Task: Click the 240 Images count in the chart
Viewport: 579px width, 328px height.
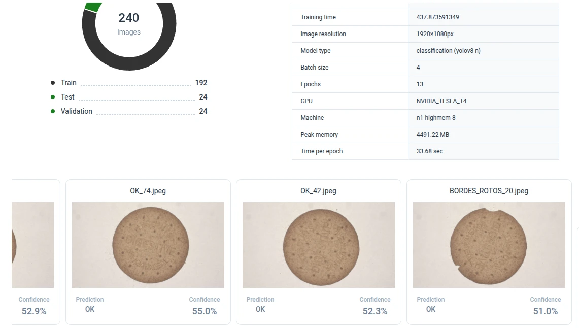Action: pos(129,18)
